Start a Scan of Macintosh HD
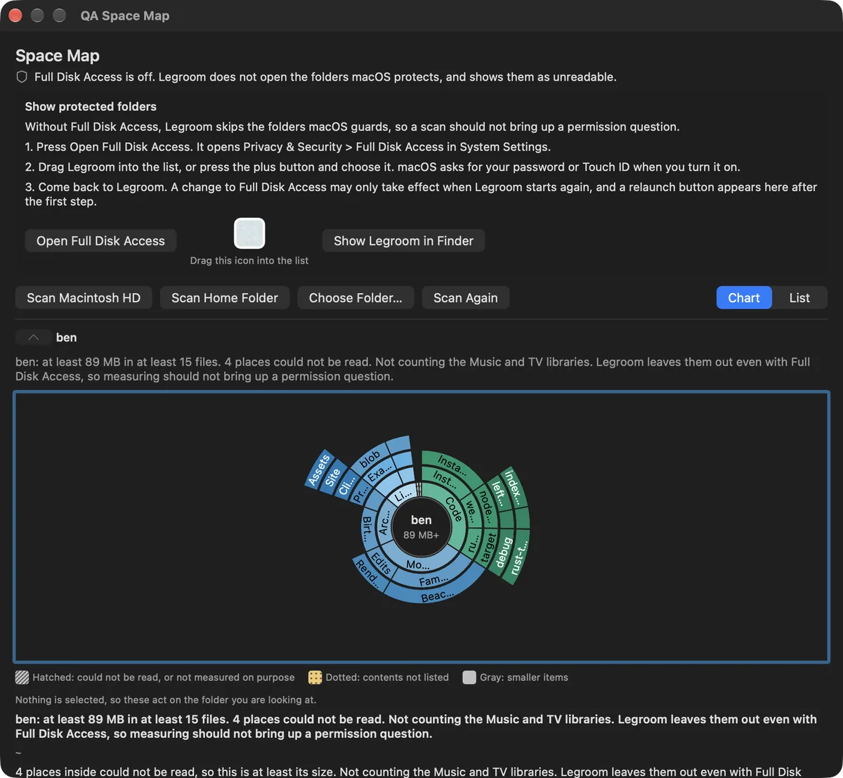This screenshot has width=843, height=778. click(x=84, y=298)
